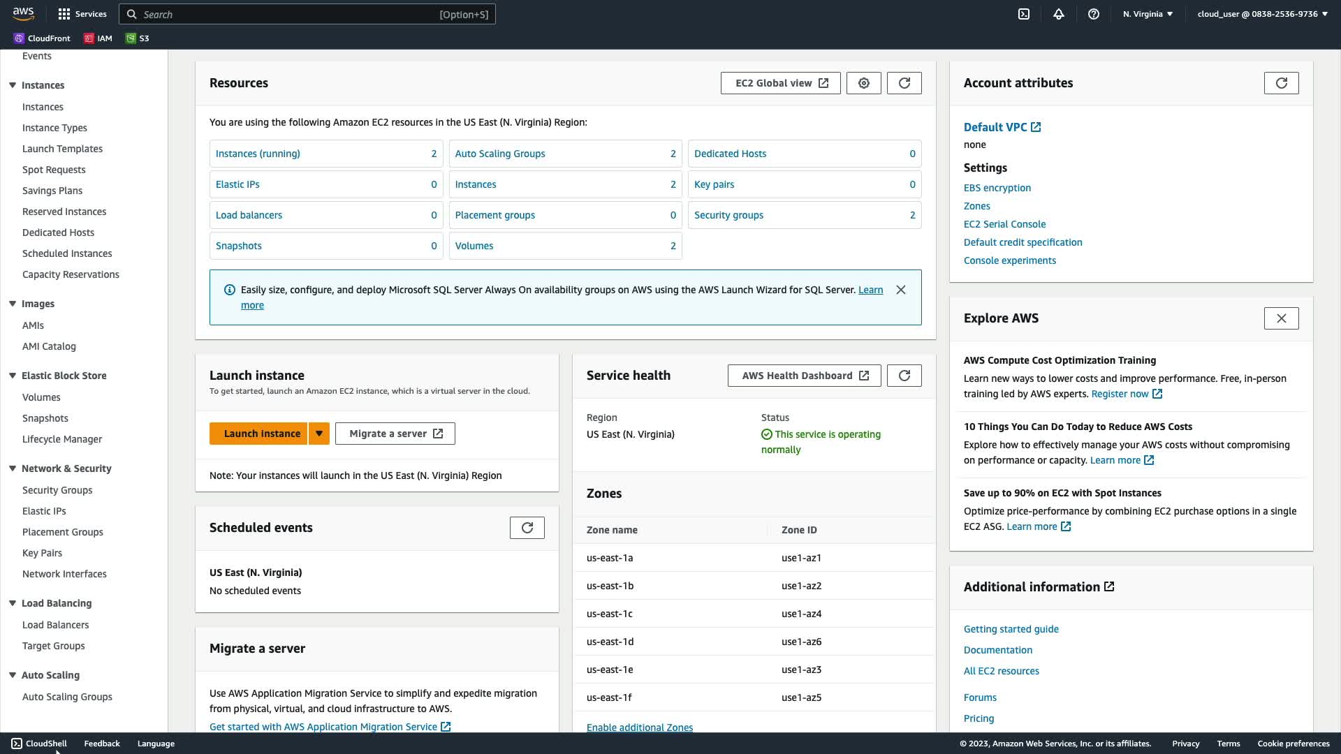Close the Explore AWS panel

1282,318
